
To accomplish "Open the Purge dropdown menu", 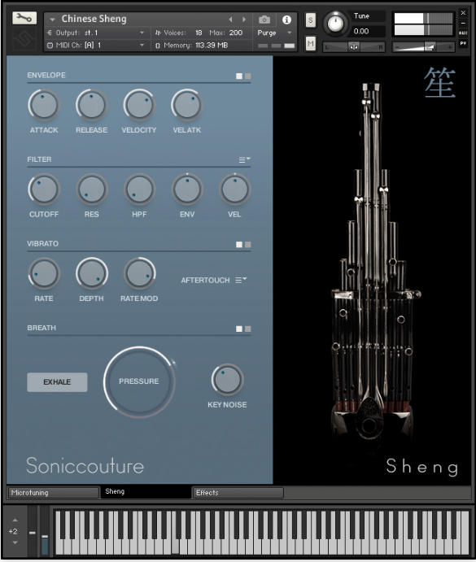I will click(274, 33).
